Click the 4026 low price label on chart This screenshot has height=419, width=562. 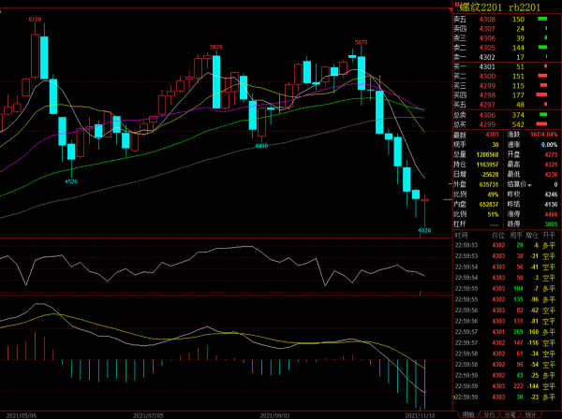pos(423,229)
